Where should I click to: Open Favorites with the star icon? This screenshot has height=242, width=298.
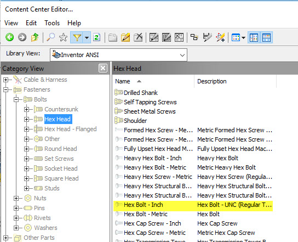pyautogui.click(x=63, y=37)
